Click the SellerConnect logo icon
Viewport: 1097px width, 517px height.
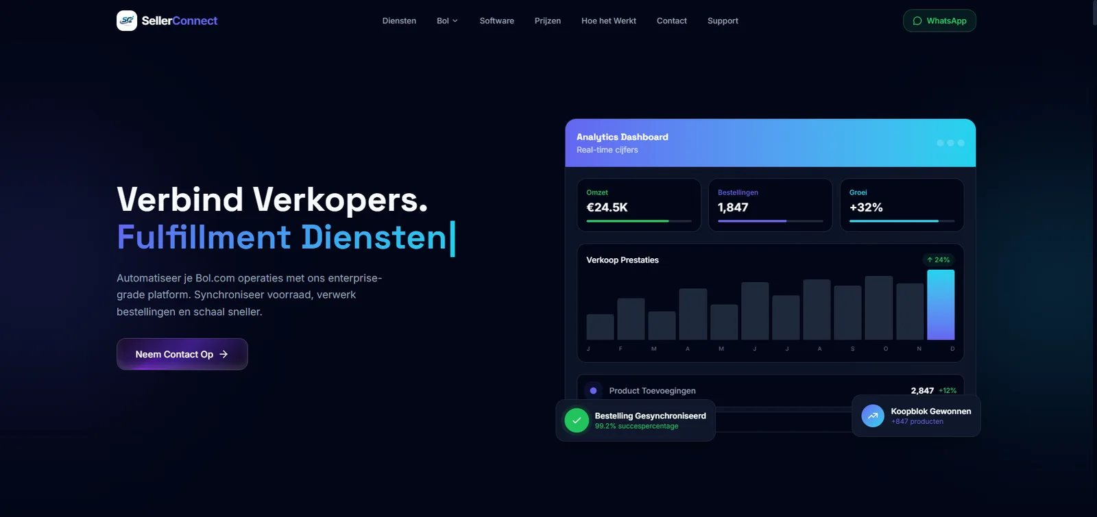(127, 21)
